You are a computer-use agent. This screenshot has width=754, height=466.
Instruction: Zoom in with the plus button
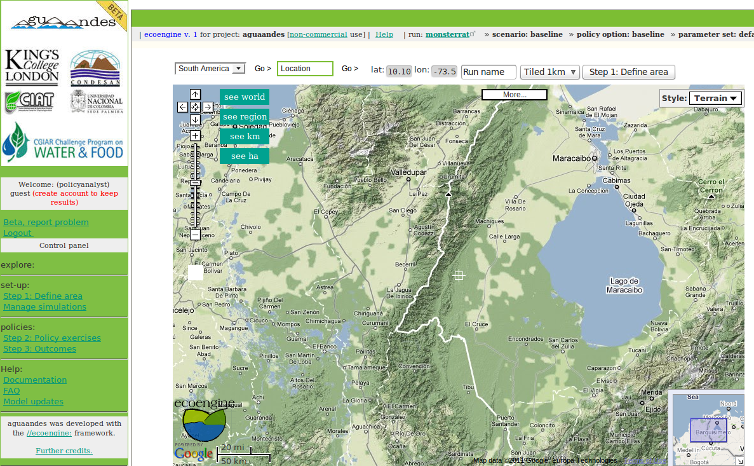(195, 135)
